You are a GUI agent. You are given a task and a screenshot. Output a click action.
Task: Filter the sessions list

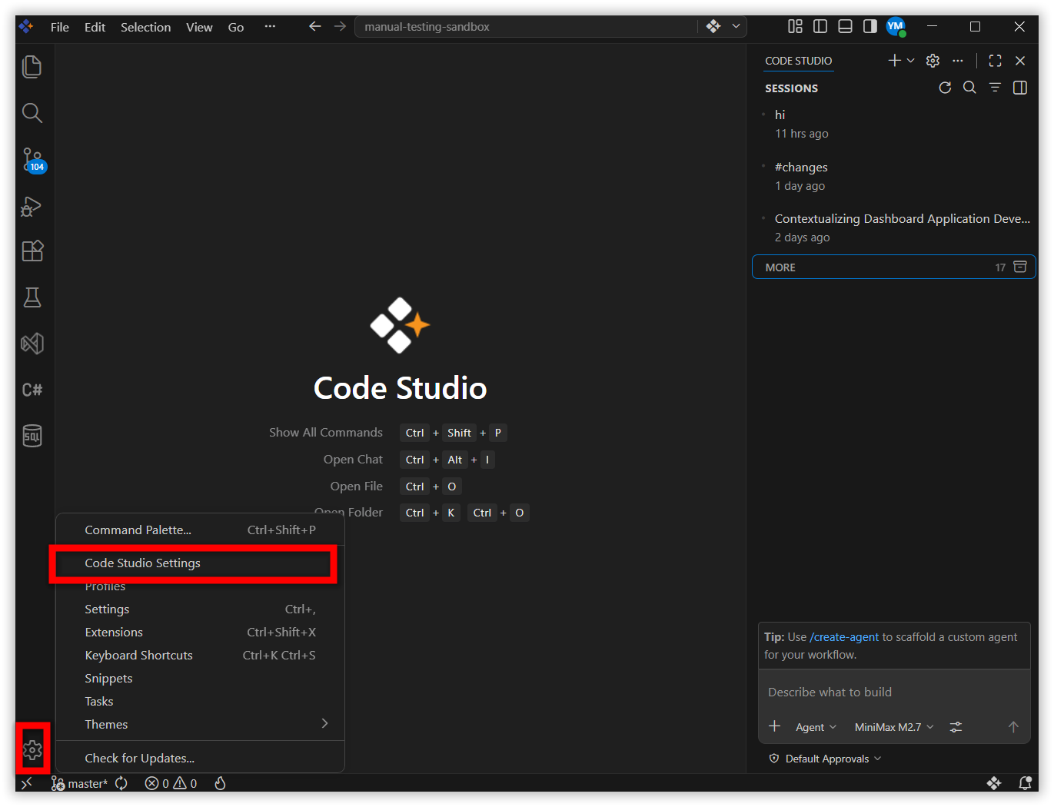point(995,88)
